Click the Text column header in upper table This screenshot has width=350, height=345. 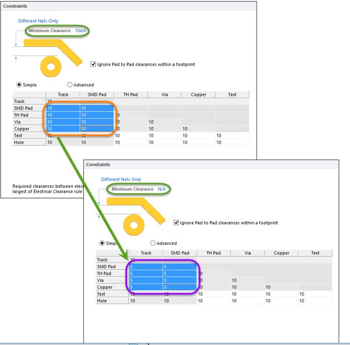232,94
